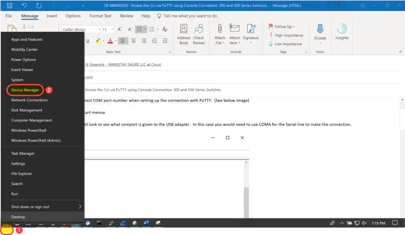405x235 pixels.
Task: Switch to the Options tab
Action: point(73,16)
